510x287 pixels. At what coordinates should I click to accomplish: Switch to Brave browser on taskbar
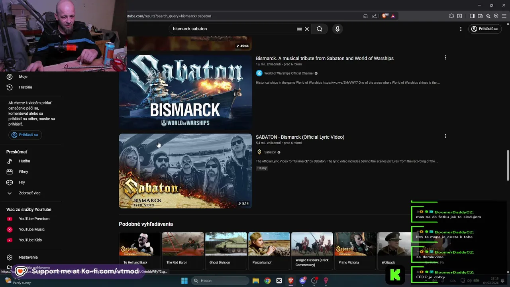pos(291,281)
